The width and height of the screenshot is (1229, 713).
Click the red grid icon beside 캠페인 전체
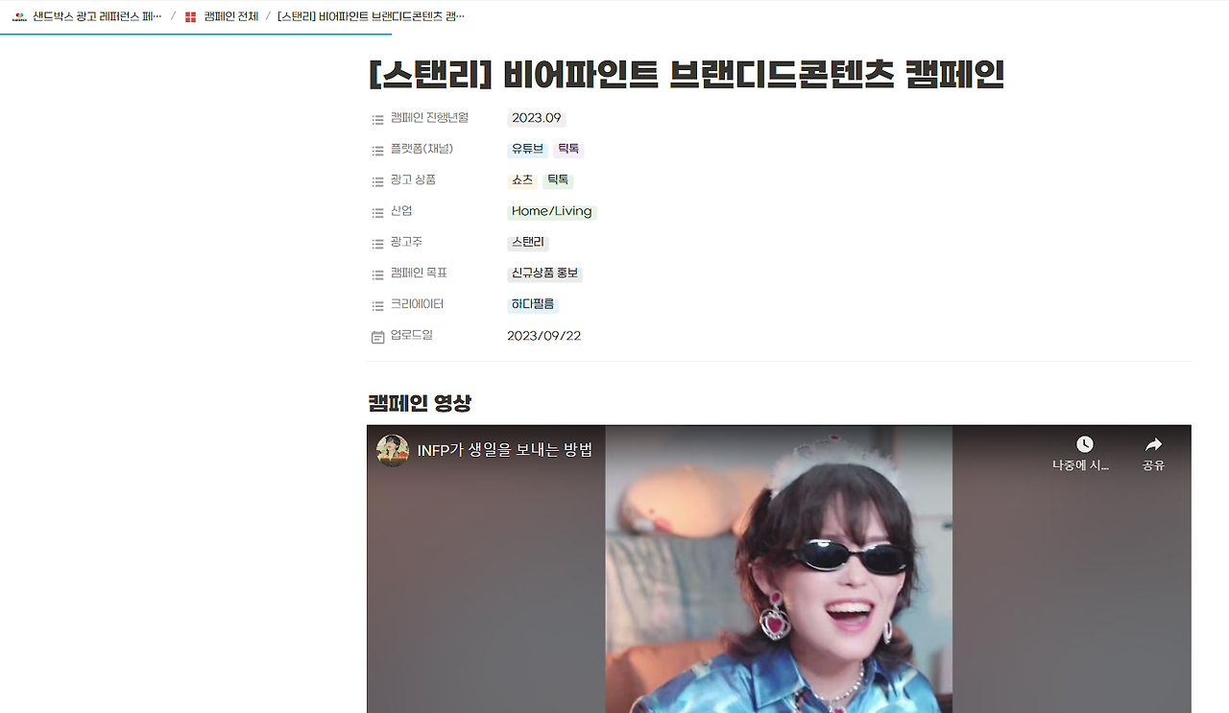[191, 17]
